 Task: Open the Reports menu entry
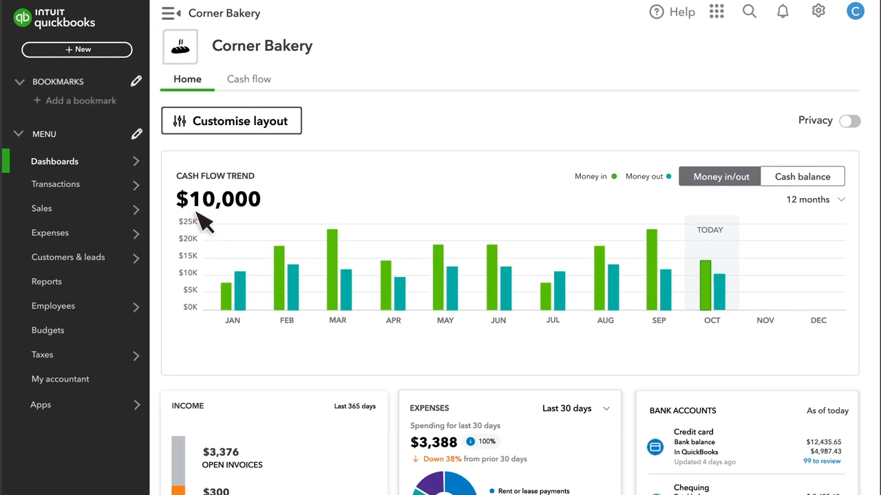click(x=46, y=281)
